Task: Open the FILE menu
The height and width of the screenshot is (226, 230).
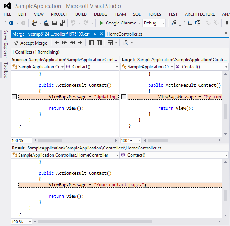Action: tap(7, 14)
